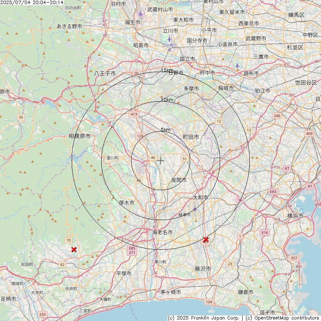The image size is (321, 321).
Task: Click the red X marker north of 藤沢市
Action: 206,240
